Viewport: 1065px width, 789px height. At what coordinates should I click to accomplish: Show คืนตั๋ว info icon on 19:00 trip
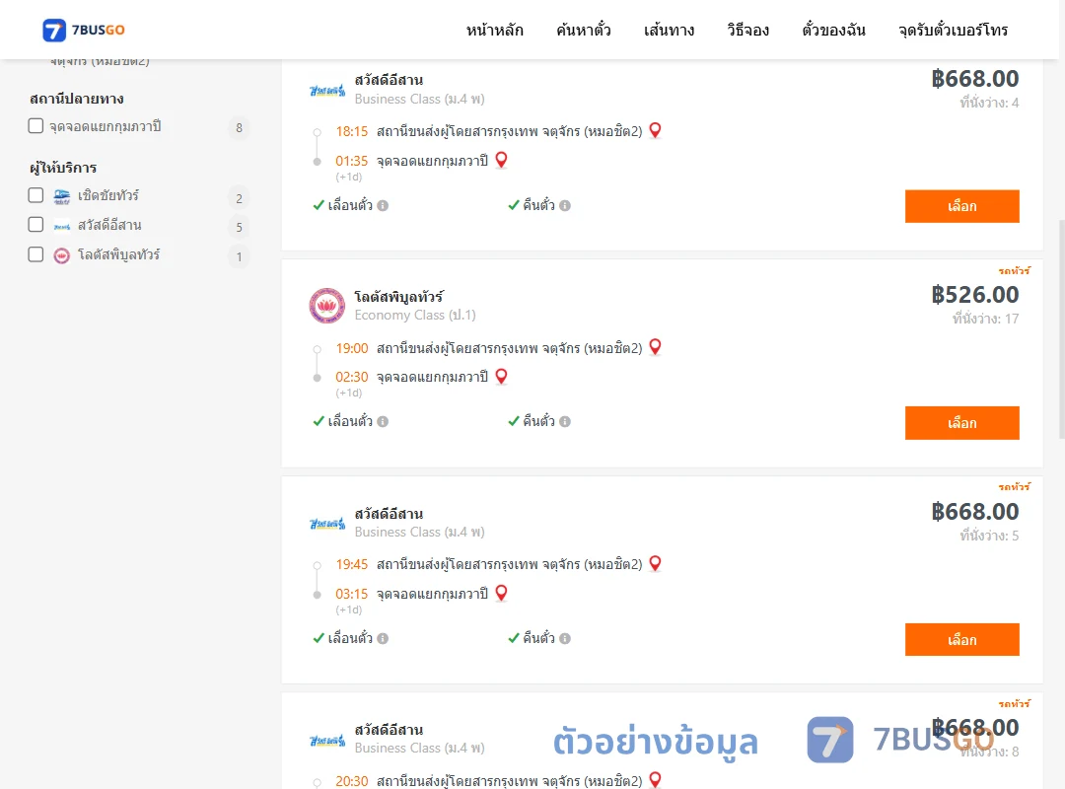[x=565, y=421]
